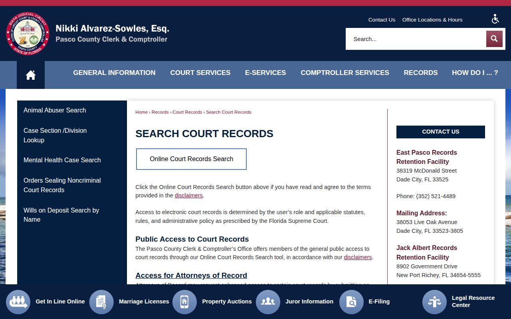Open Office Locations & Hours link

(432, 20)
